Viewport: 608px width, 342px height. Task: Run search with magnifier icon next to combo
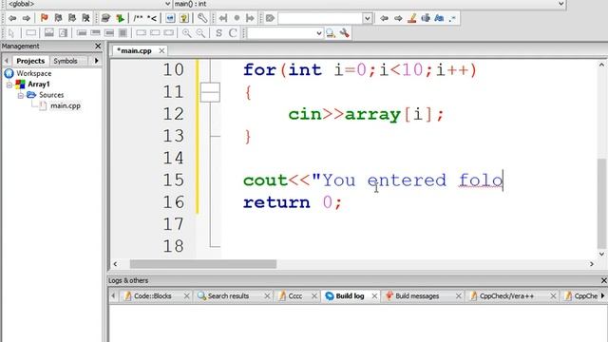tap(331, 33)
